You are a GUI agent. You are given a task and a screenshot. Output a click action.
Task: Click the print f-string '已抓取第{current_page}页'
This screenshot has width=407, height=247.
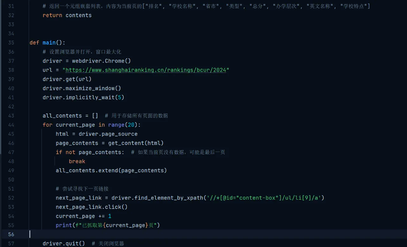tap(116, 225)
